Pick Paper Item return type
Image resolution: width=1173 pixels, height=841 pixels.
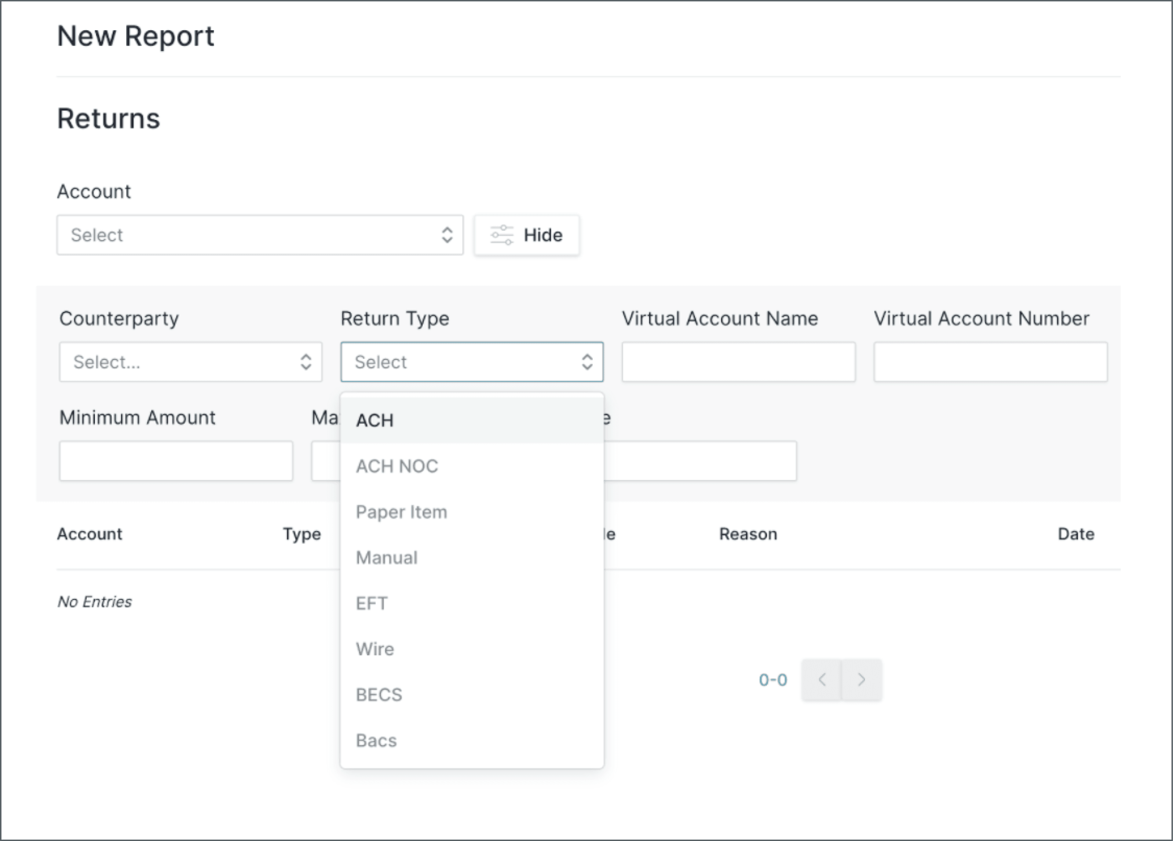[x=401, y=512]
